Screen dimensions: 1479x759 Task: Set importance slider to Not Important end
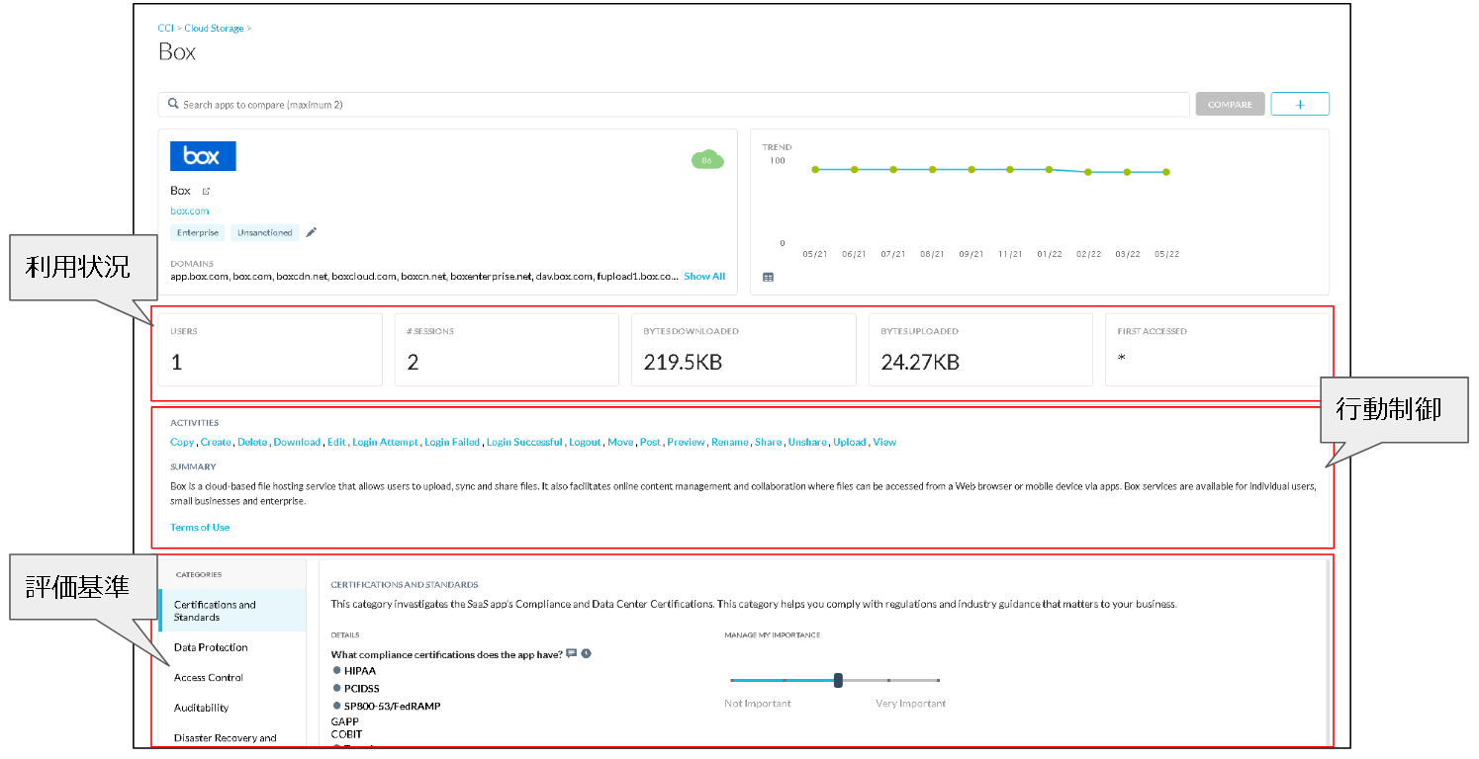732,680
